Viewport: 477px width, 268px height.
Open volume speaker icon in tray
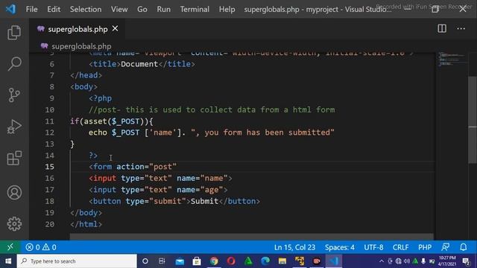point(407,261)
